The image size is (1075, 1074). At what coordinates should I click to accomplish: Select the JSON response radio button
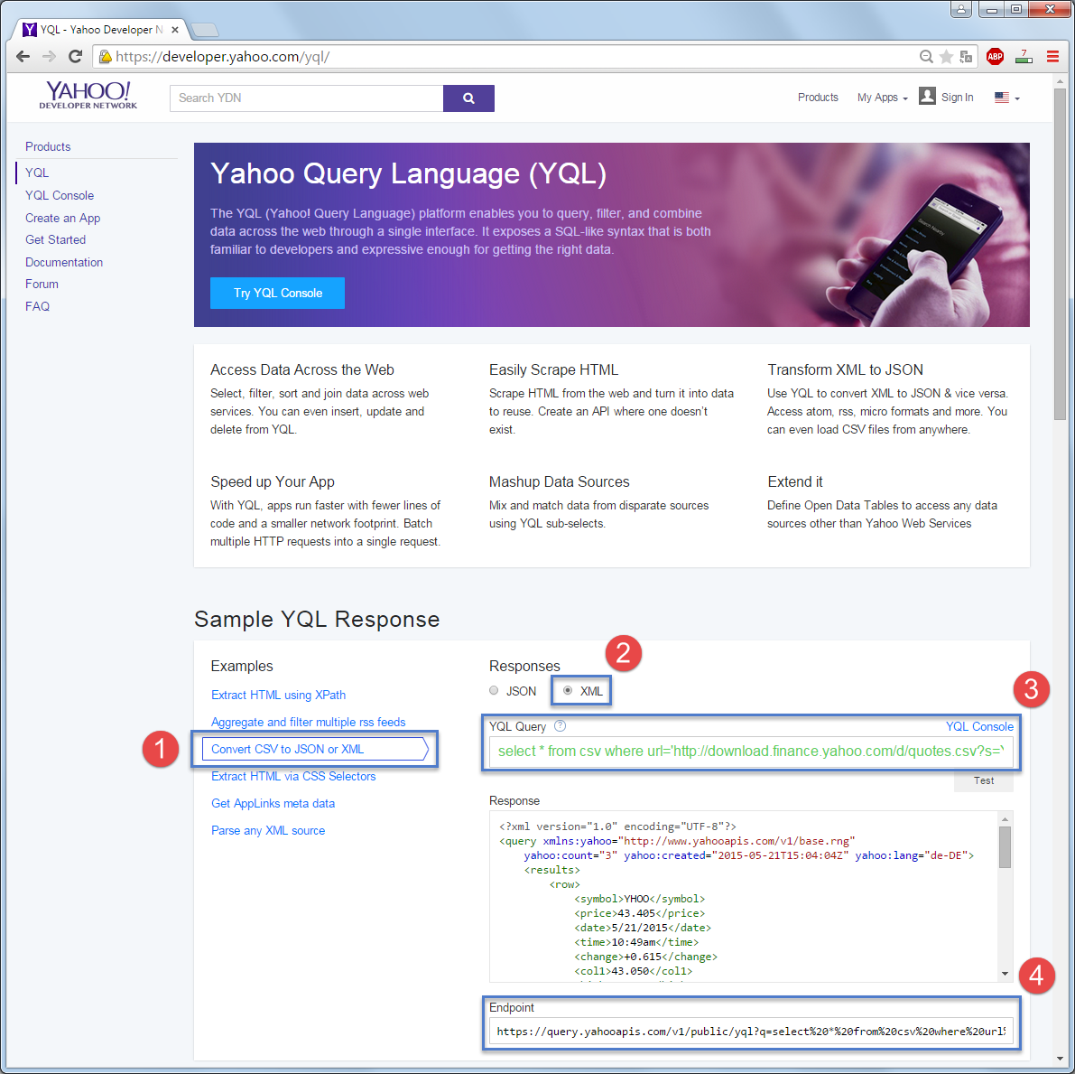(494, 690)
